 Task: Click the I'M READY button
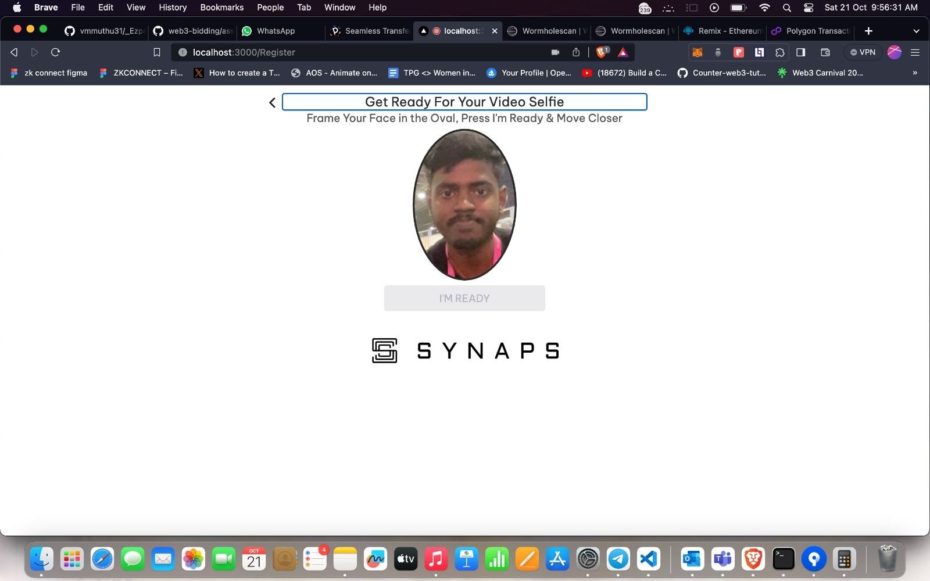click(x=464, y=298)
